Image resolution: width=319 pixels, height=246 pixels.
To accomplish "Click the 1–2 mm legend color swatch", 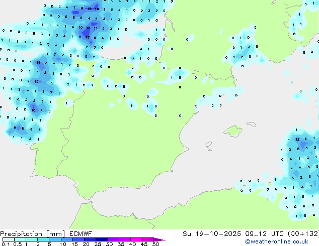I will point(32,239).
